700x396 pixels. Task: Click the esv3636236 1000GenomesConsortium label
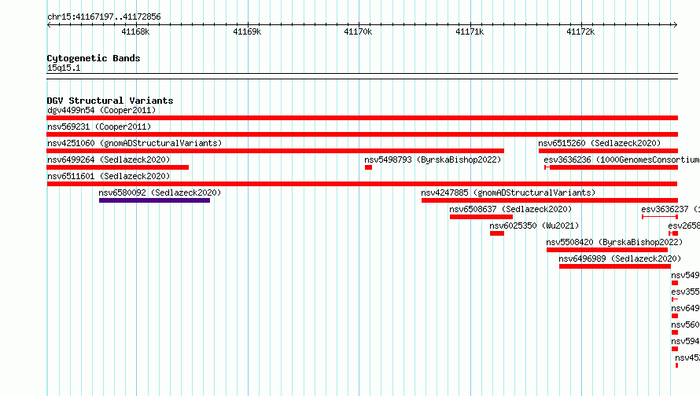(621, 159)
